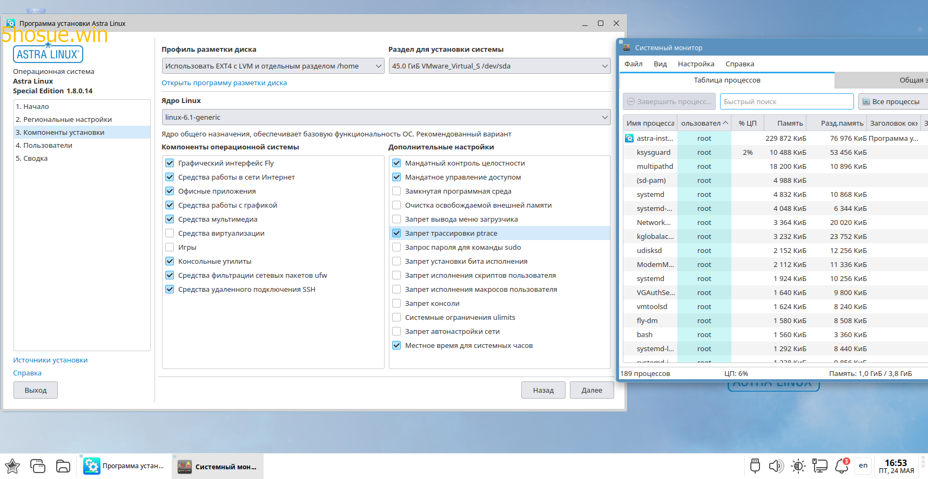Viewport: 928px width, 479px height.
Task: Click the System Monitor title bar icon
Action: (x=627, y=48)
